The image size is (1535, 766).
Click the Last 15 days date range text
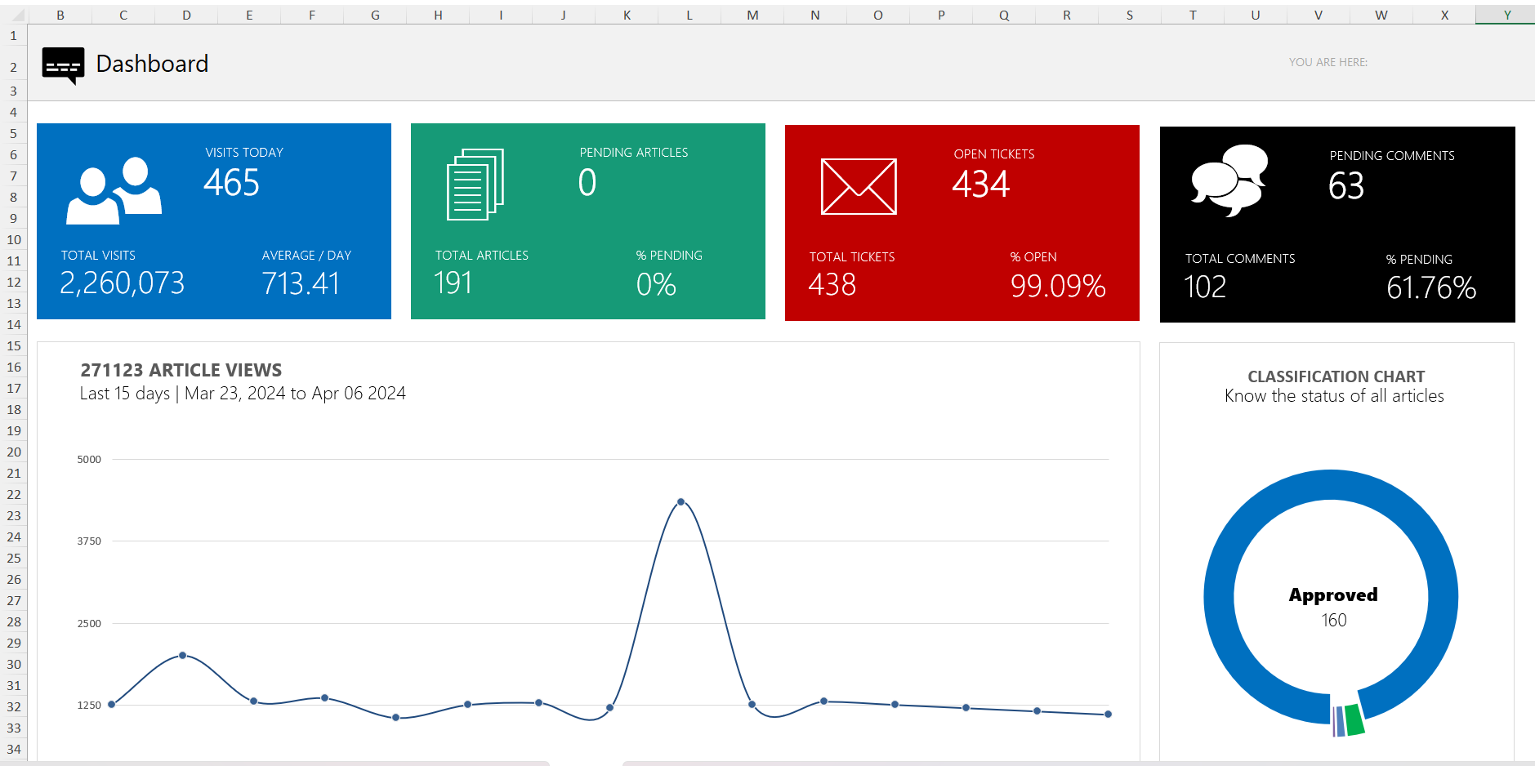(243, 394)
